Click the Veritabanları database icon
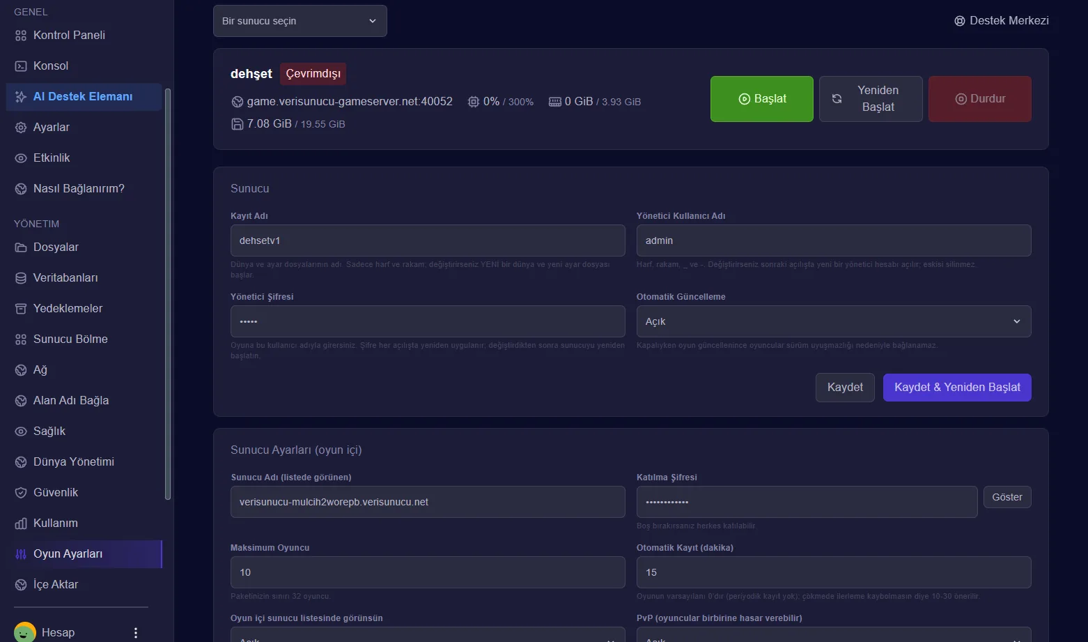The image size is (1088, 642). point(21,278)
